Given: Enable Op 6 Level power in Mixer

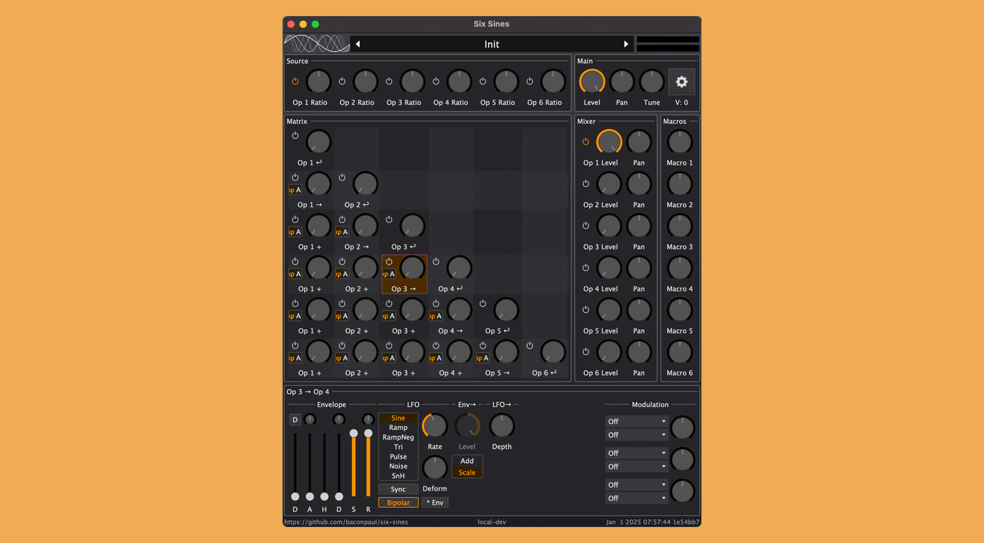Looking at the screenshot, I should (x=586, y=351).
